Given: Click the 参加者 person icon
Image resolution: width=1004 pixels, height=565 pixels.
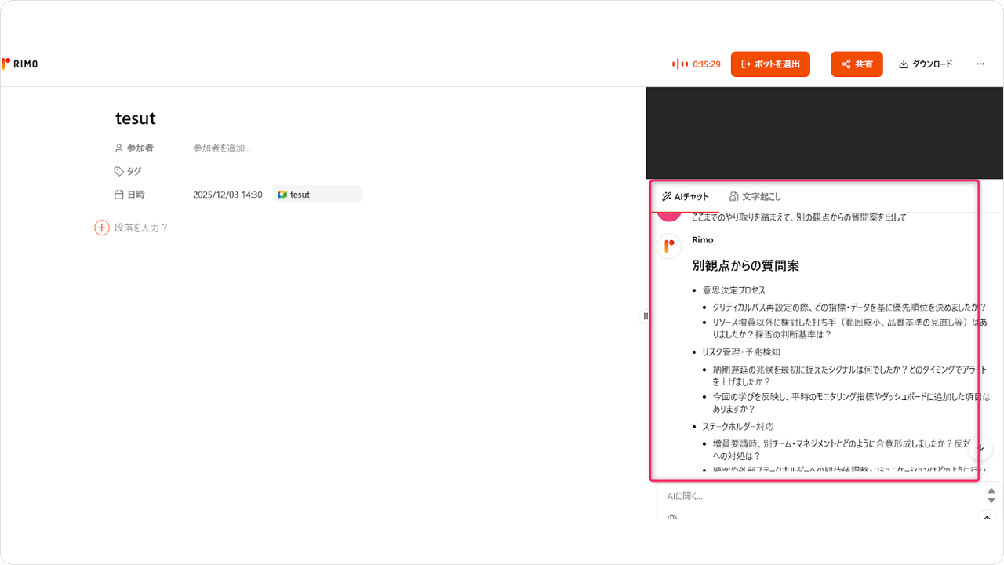Looking at the screenshot, I should pyautogui.click(x=119, y=148).
